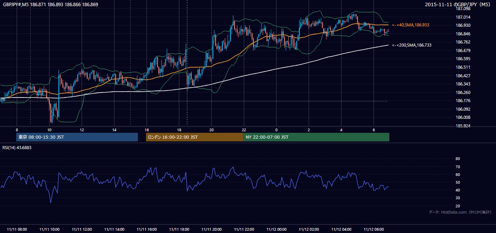Click RSI scale value 20
This screenshot has height=233, width=496.
[x=458, y=206]
